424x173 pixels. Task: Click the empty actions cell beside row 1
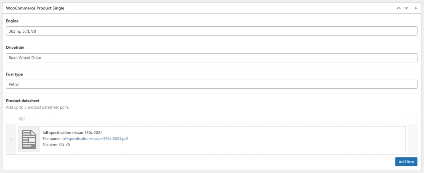413,139
